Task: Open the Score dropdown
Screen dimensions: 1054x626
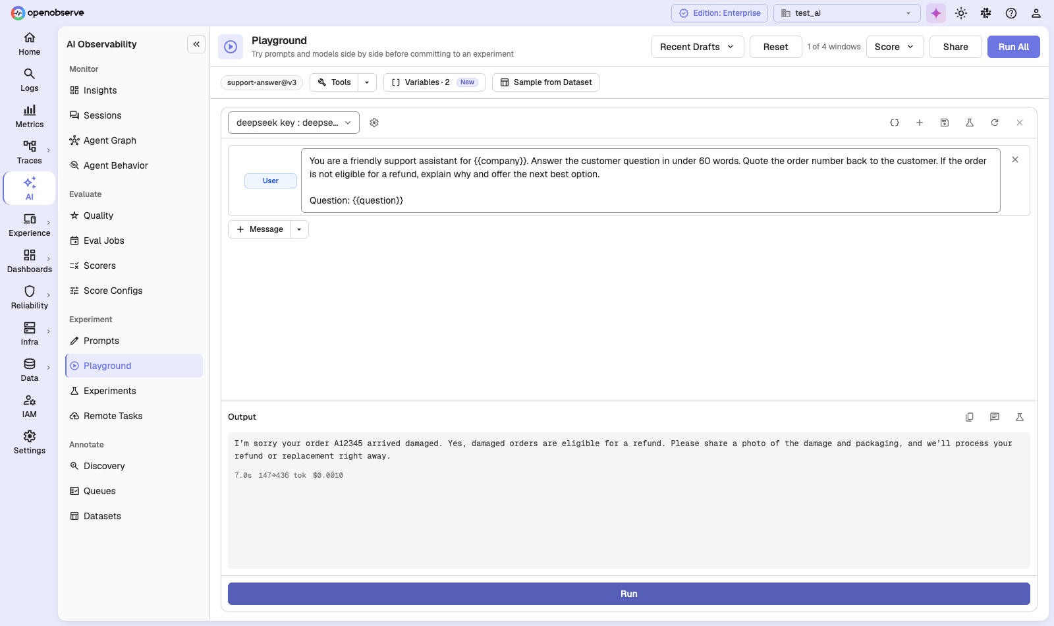Action: click(895, 47)
